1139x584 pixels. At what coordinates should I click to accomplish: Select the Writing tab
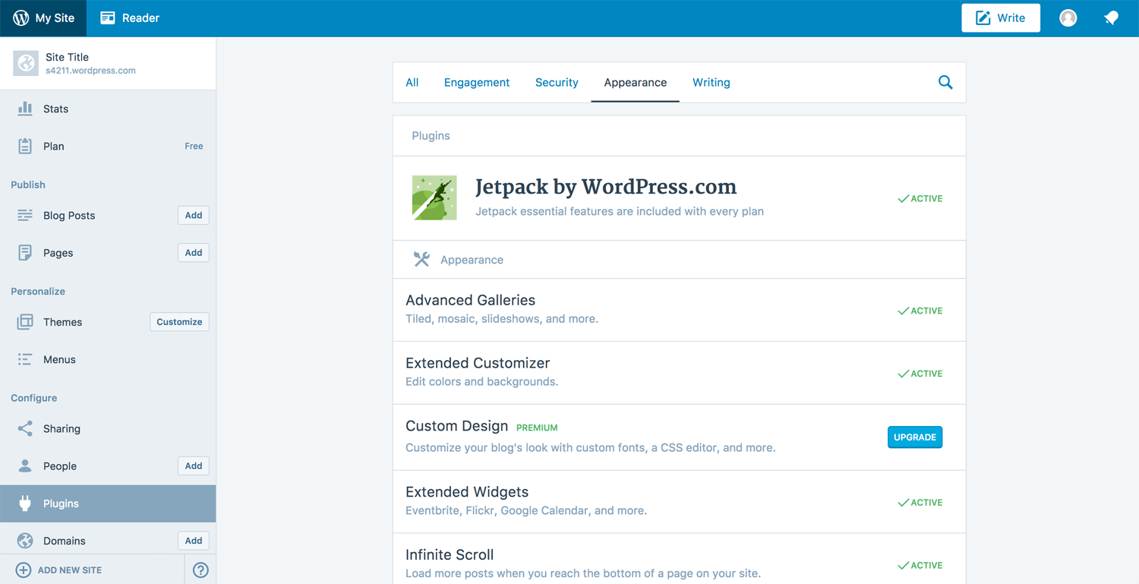click(711, 82)
